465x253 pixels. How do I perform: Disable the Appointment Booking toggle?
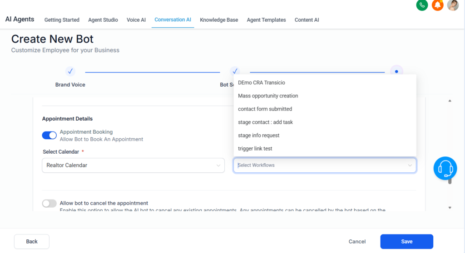coord(49,136)
